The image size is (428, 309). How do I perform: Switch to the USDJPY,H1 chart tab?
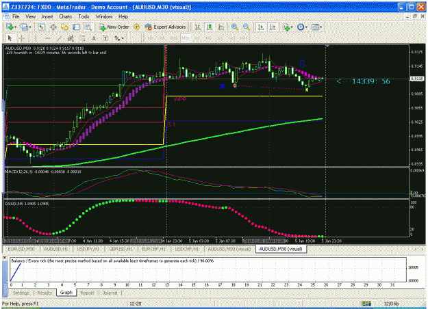pos(88,249)
